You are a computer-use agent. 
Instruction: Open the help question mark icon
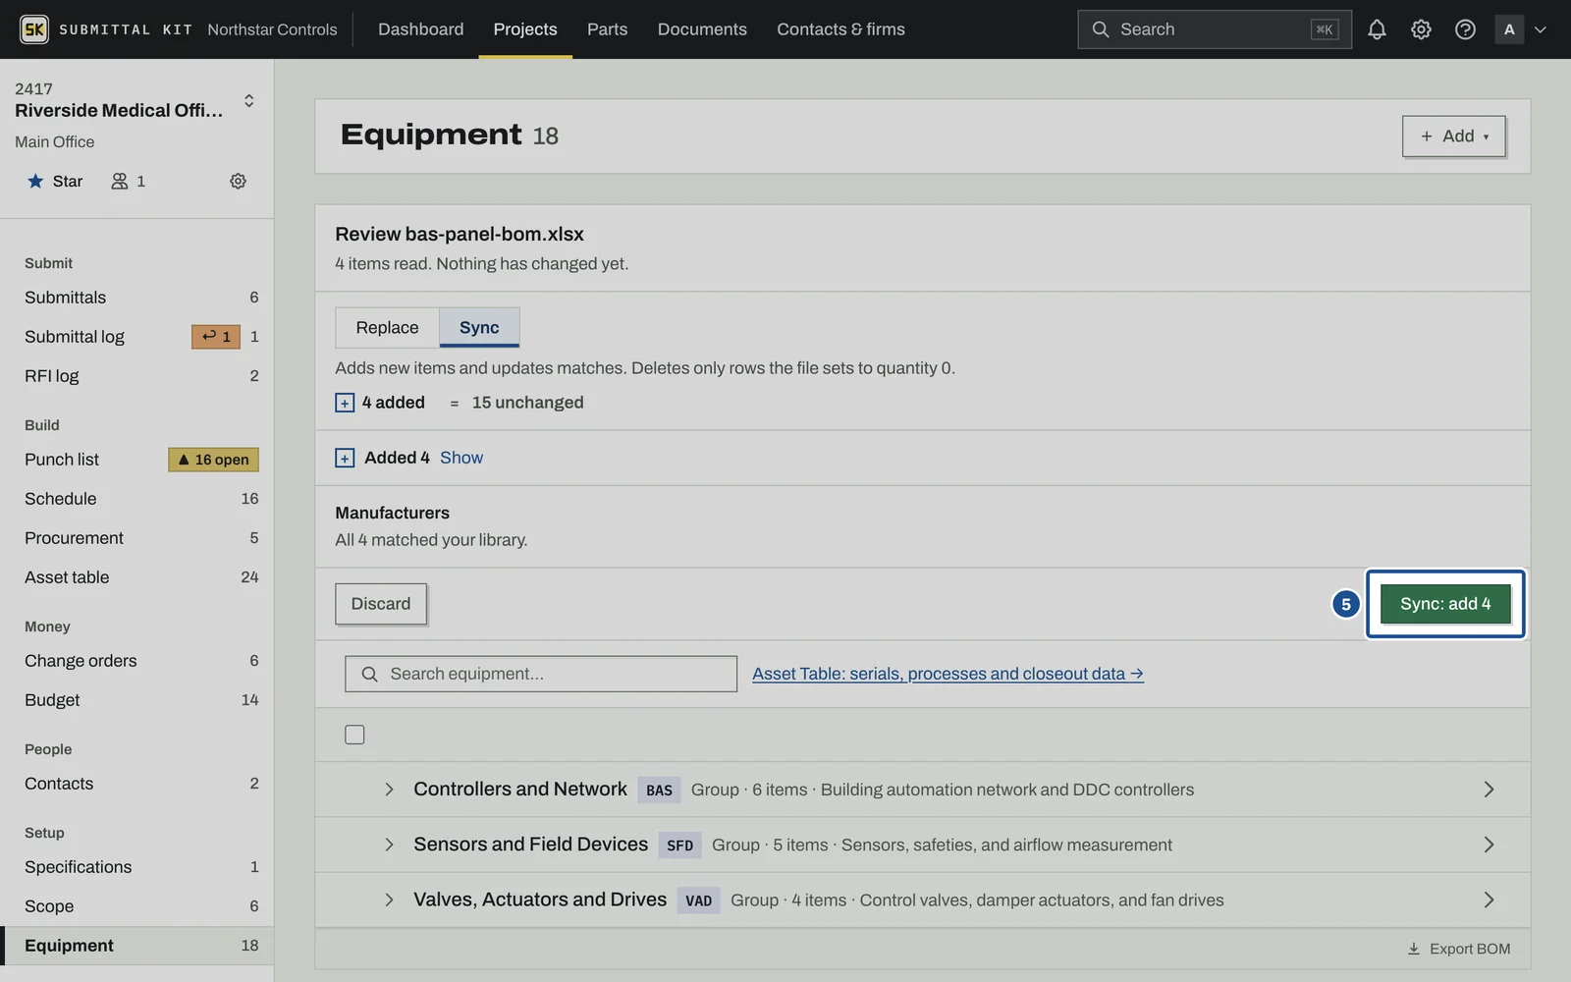(1465, 29)
